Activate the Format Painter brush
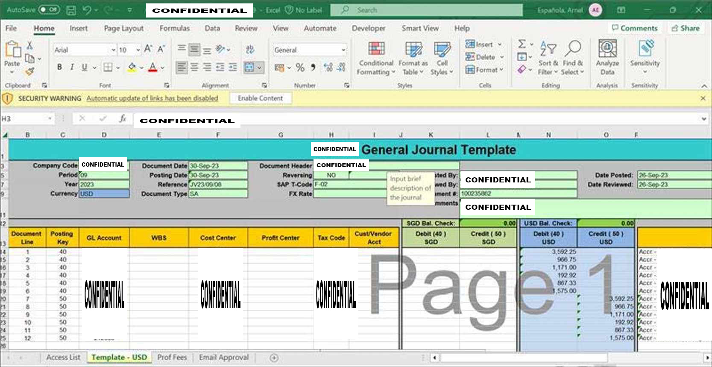712x367 pixels. coord(29,71)
